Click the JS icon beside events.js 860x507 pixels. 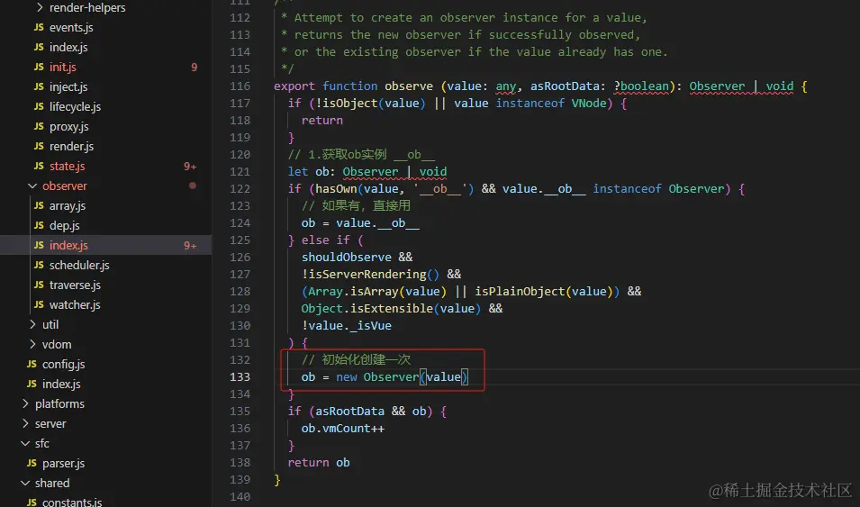click(39, 27)
